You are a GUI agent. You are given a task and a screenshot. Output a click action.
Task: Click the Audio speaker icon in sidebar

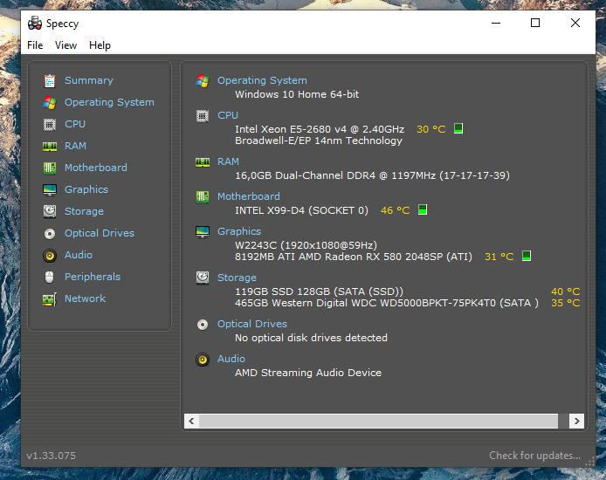click(50, 256)
